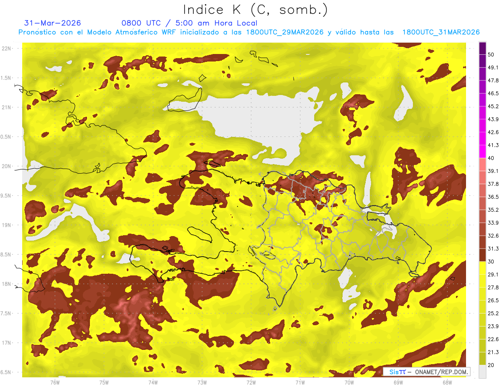Click the 20N latitude axis label

point(6,166)
